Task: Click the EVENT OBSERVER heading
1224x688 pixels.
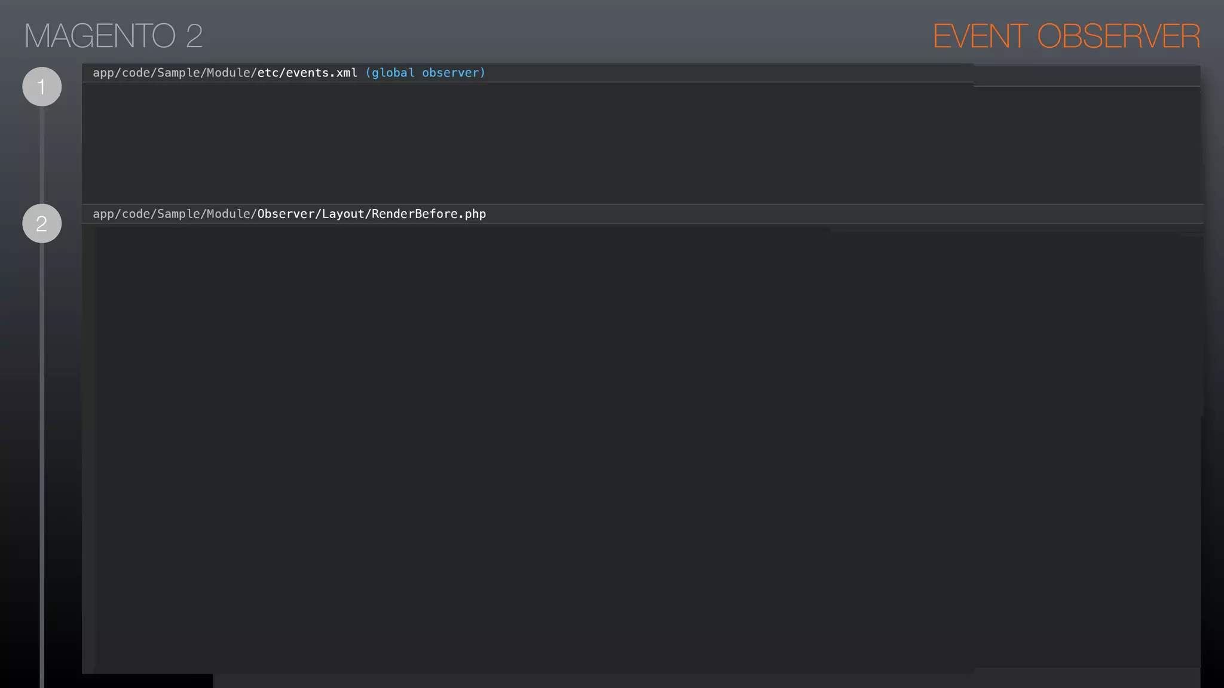Action: (x=1066, y=36)
